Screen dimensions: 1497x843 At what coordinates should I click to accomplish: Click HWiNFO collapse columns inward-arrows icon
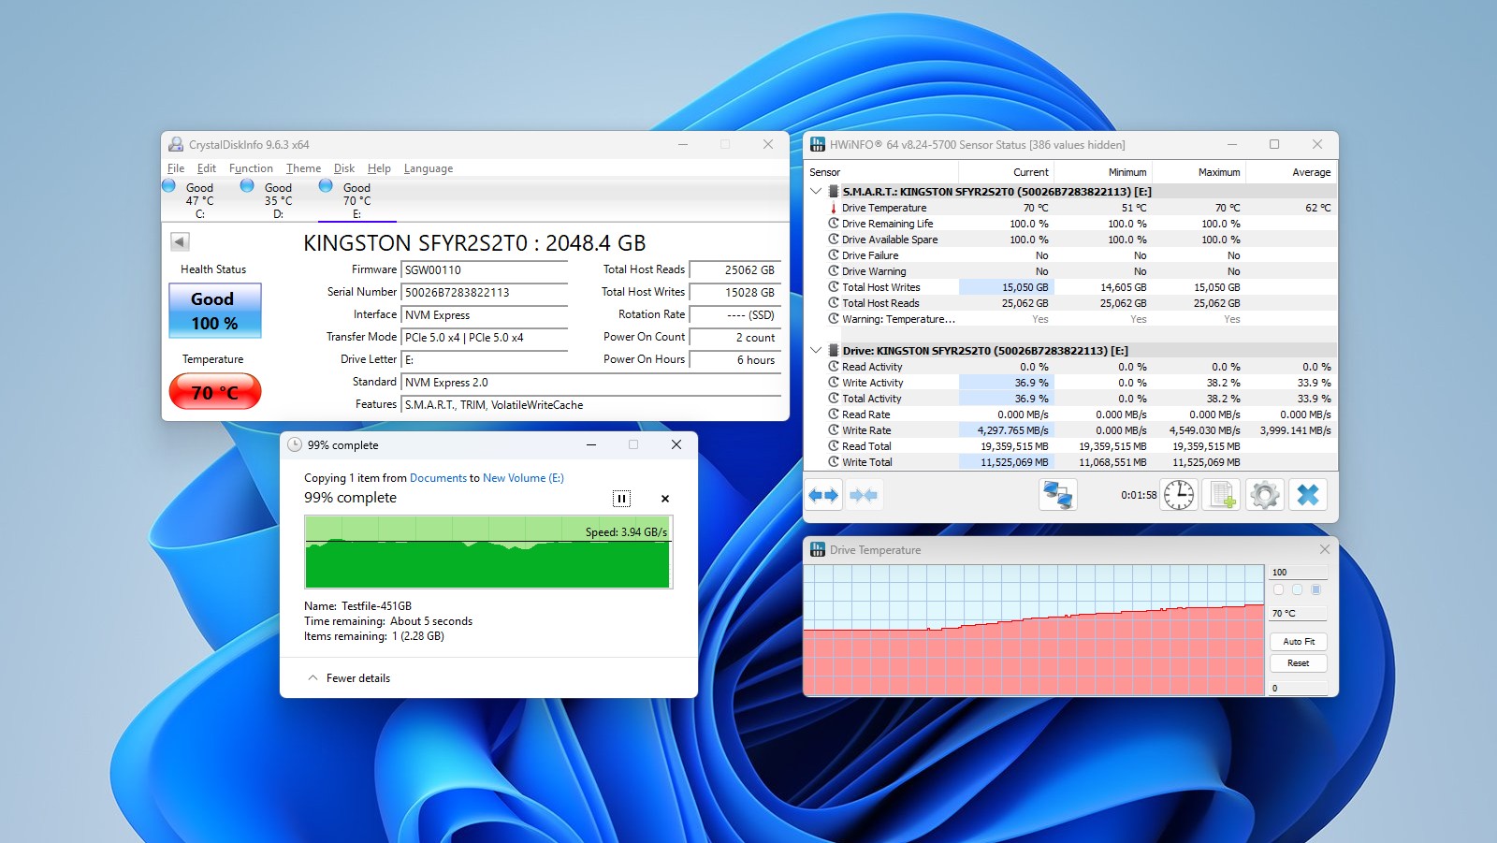[x=864, y=495]
